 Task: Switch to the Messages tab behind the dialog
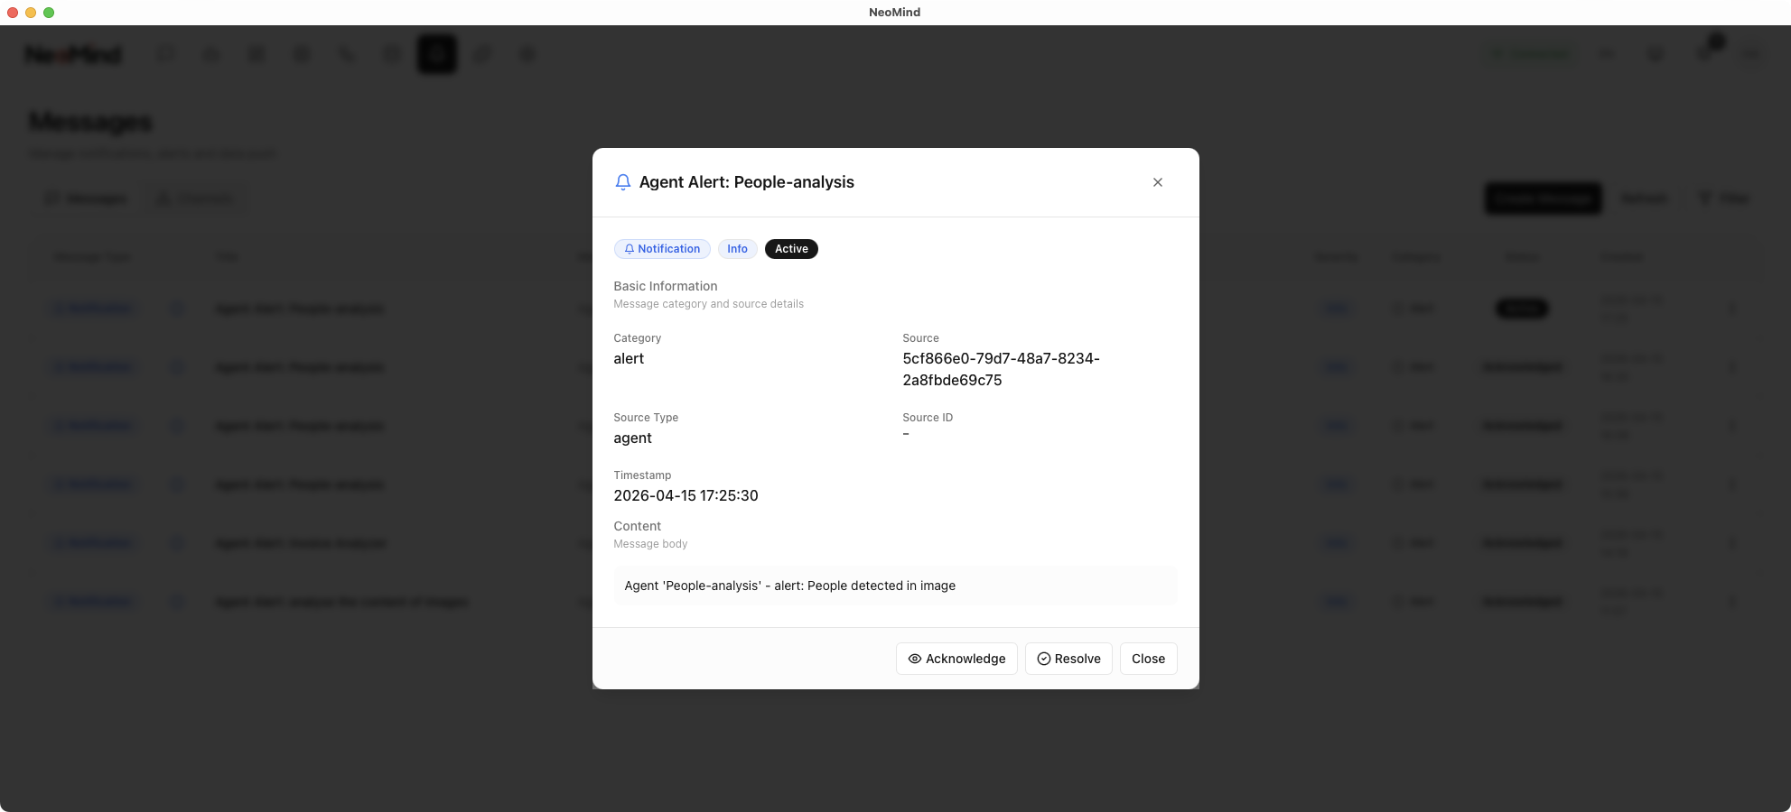click(87, 198)
